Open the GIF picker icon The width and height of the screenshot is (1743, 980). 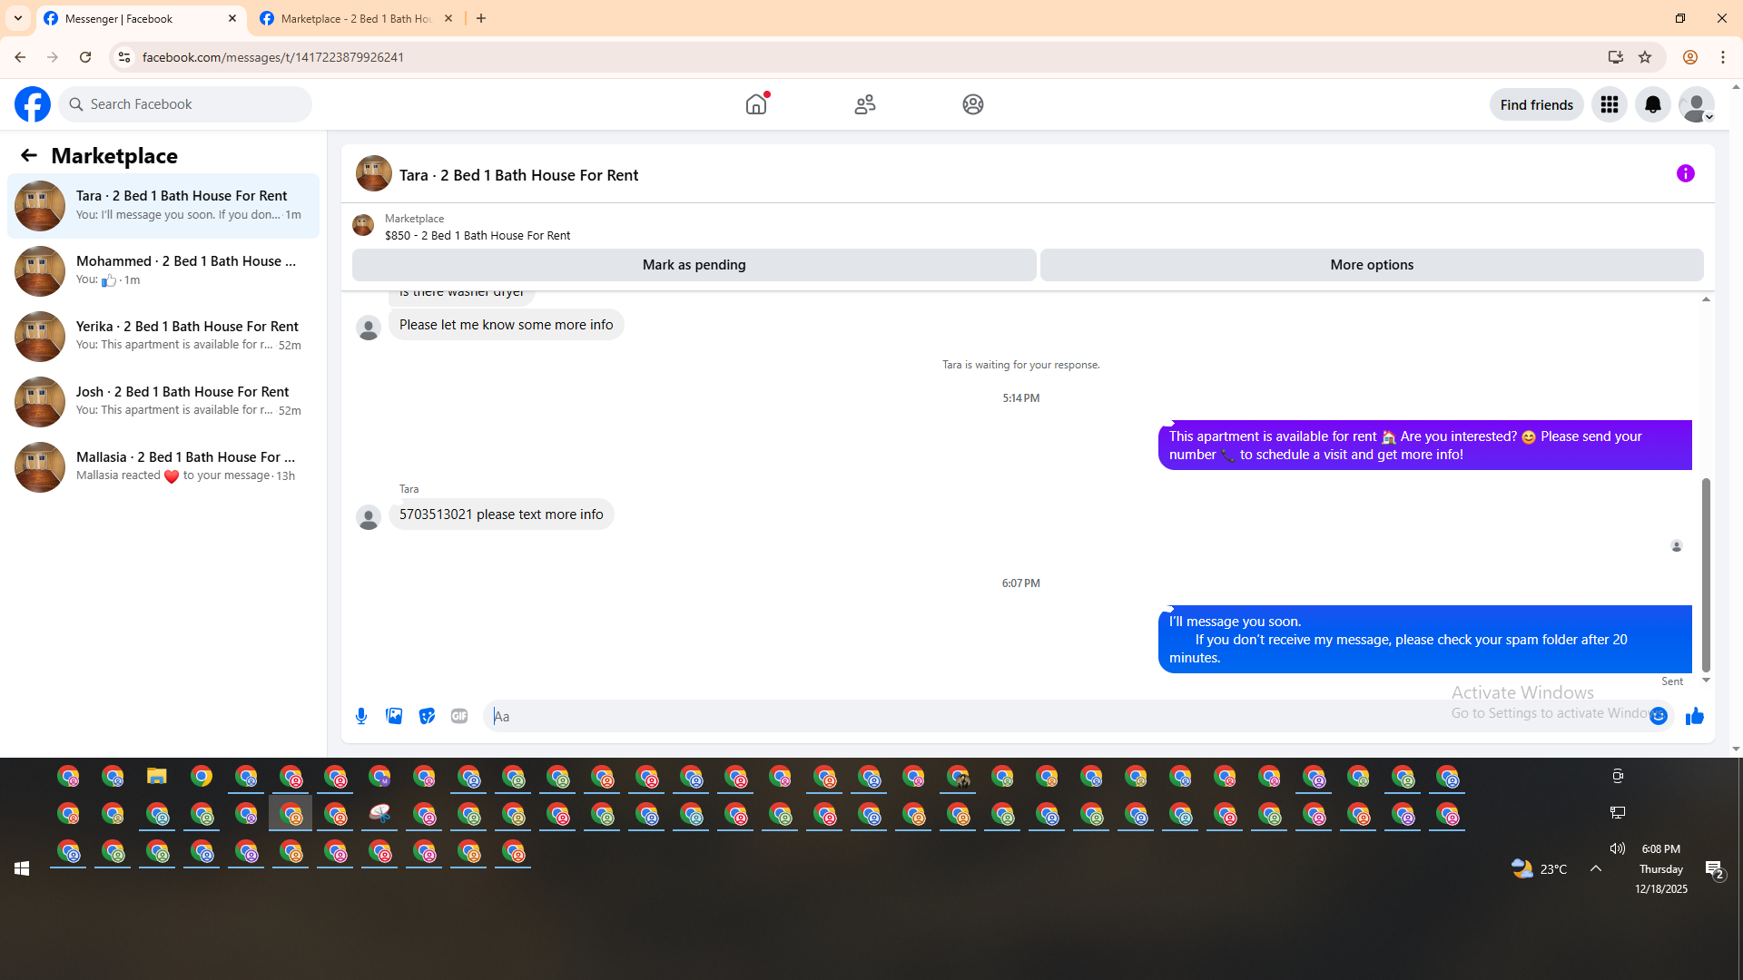click(459, 716)
